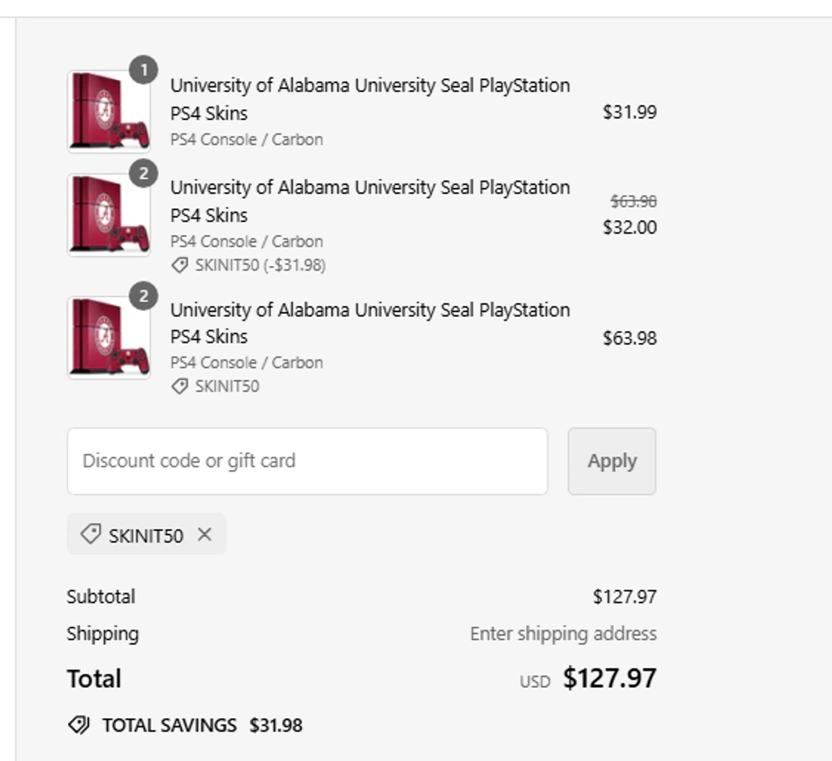The height and width of the screenshot is (761, 832).
Task: Click the Subtotal amount value
Action: point(625,597)
